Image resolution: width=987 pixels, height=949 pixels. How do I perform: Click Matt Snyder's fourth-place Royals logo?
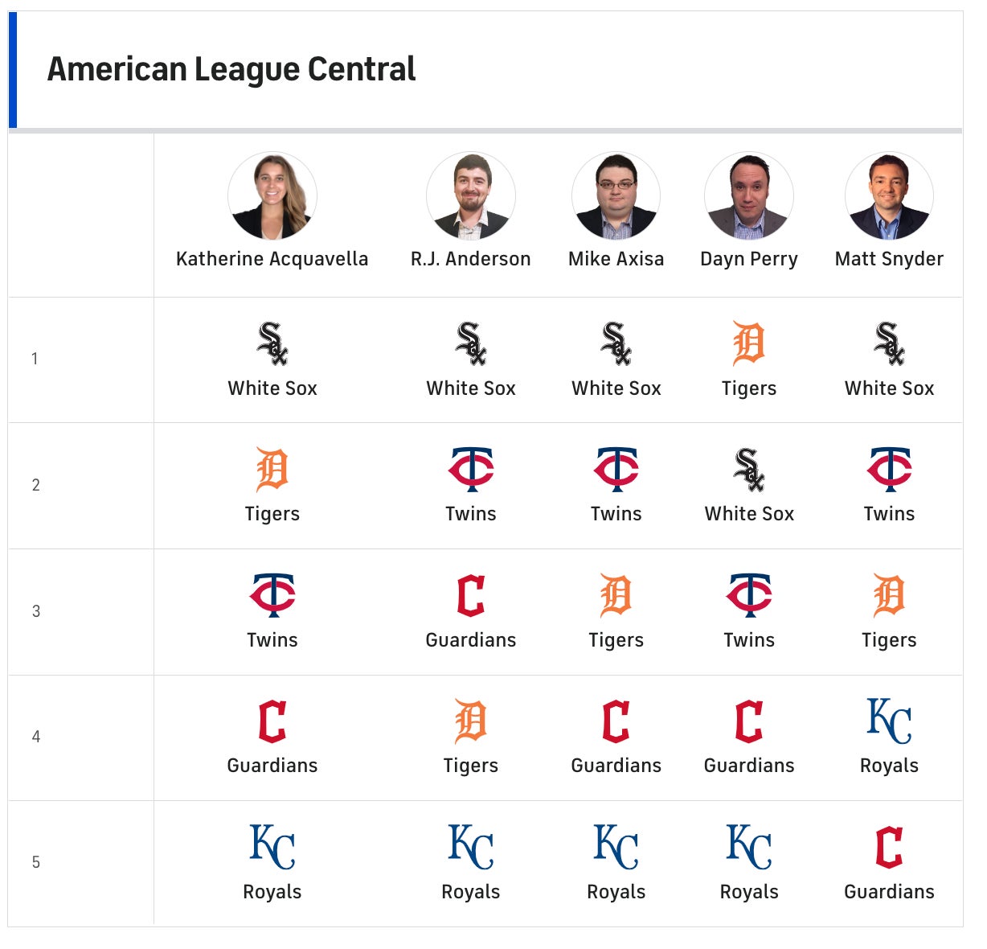889,721
